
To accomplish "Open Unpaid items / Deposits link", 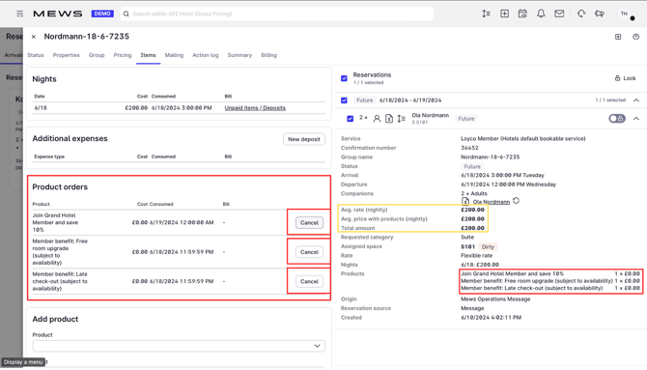I will point(255,108).
